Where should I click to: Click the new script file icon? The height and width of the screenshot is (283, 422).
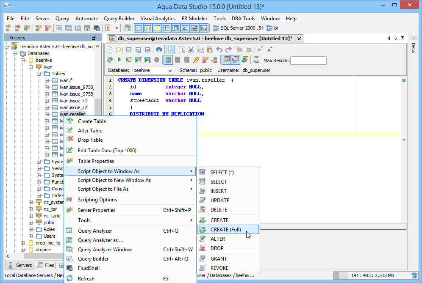(110, 50)
